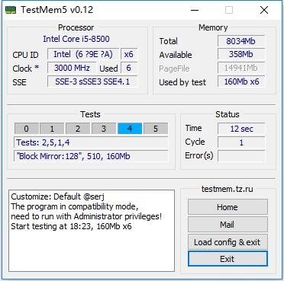Click the Available memory 358Mb field
Image resolution: width=284 pixels, height=281 pixels.
tap(241, 54)
